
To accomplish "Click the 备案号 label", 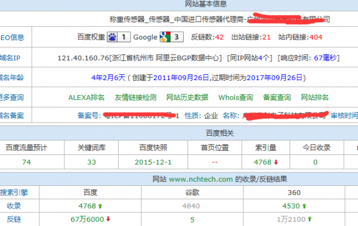I will pyautogui.click(x=89, y=115).
